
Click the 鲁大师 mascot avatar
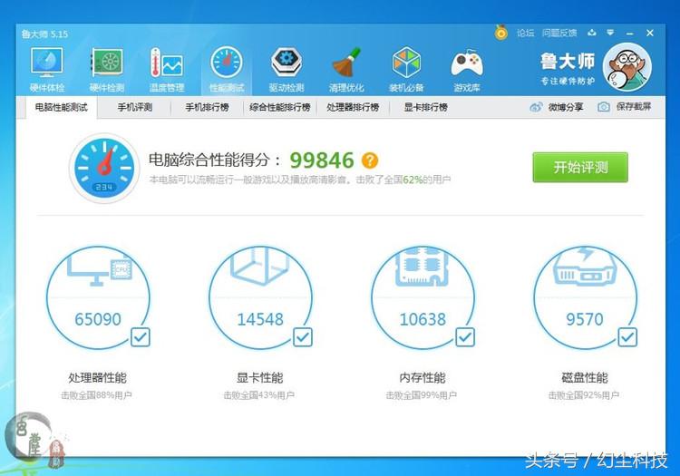[x=627, y=67]
